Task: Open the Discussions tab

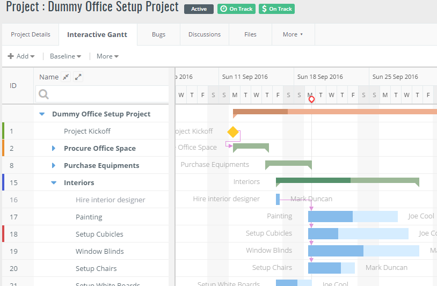Action: (205, 34)
